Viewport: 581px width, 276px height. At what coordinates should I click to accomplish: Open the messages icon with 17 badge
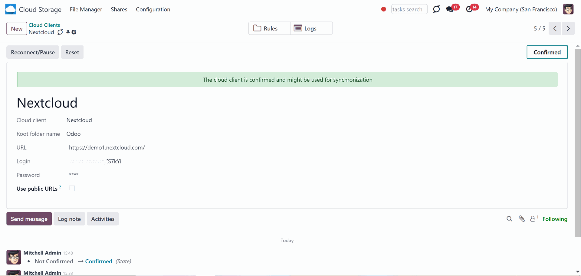tap(450, 9)
